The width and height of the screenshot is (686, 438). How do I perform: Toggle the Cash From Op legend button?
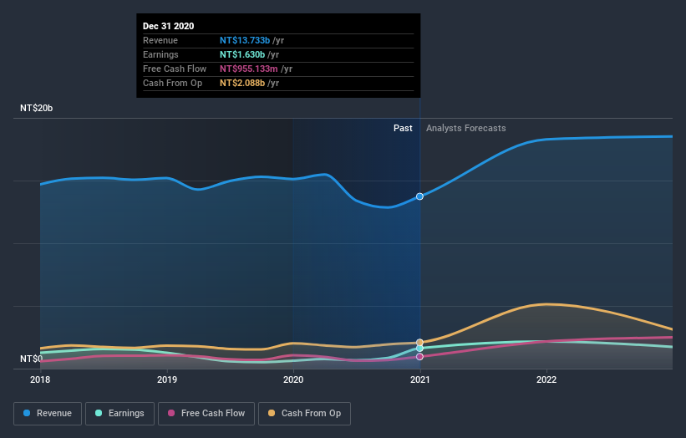click(x=304, y=414)
